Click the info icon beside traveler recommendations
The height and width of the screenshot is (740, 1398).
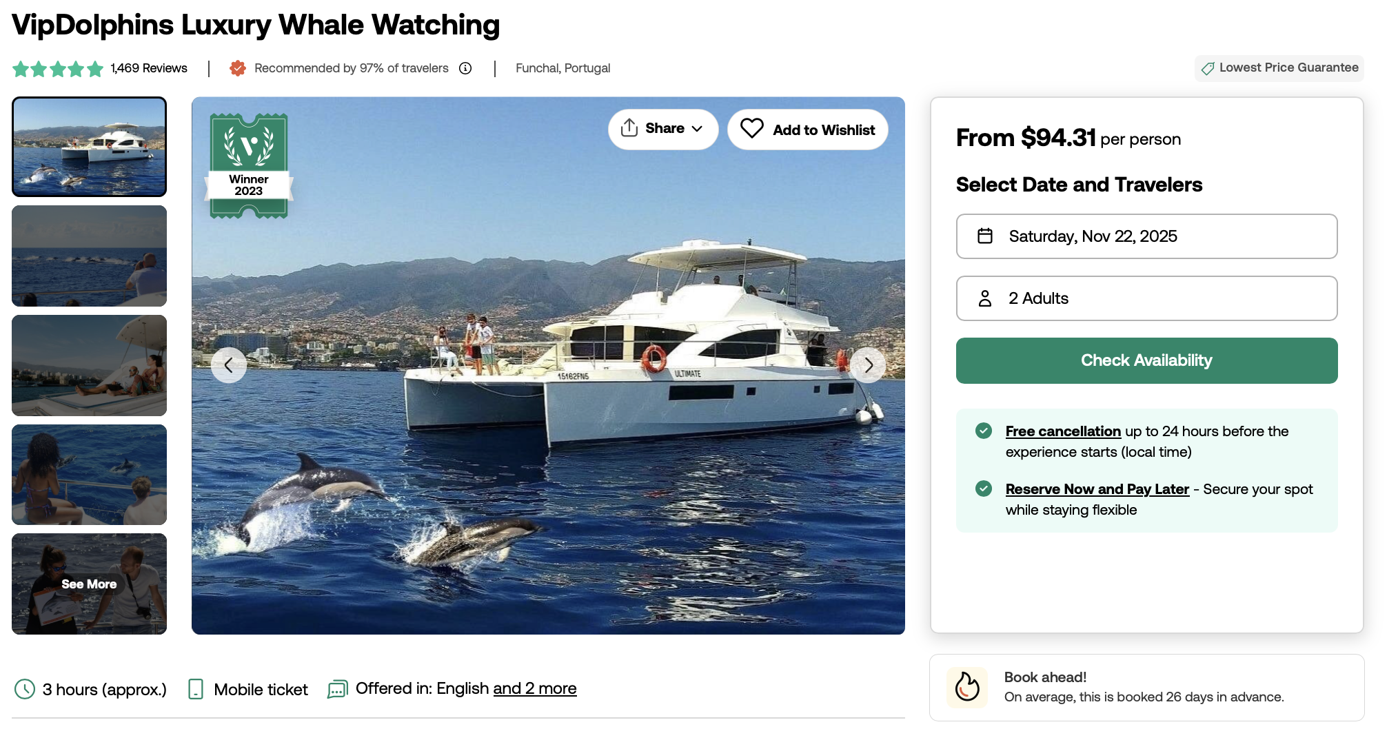[x=465, y=68]
